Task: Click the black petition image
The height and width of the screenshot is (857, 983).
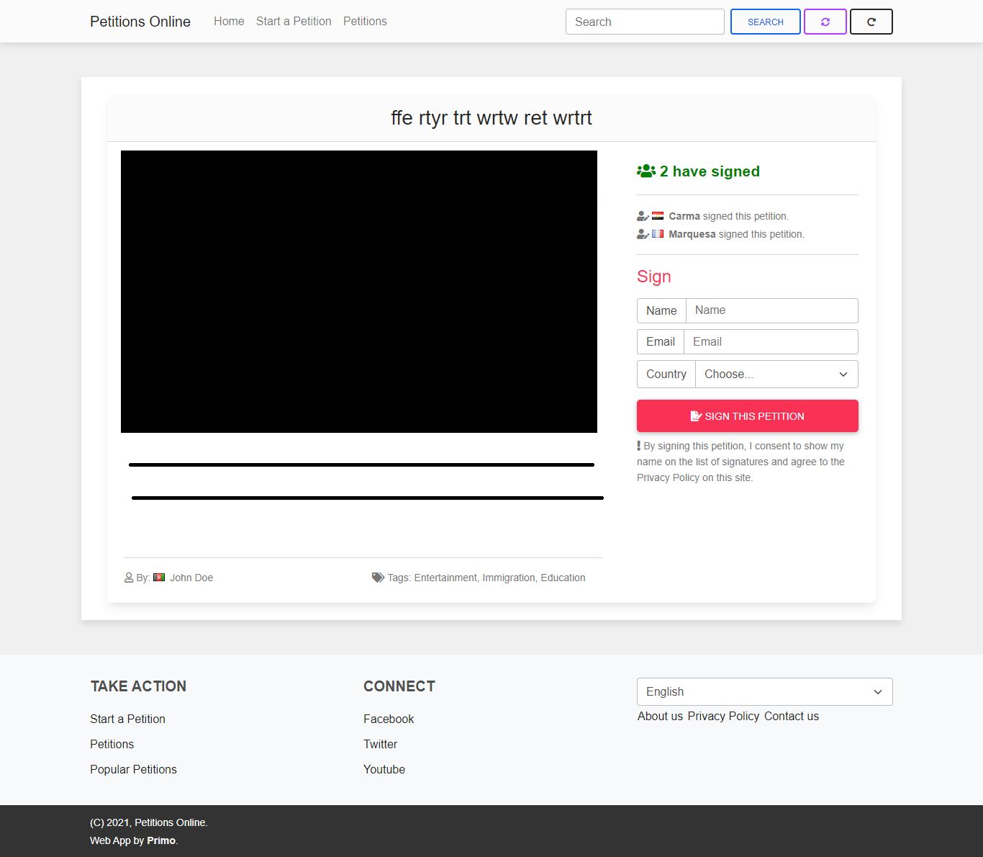Action: point(359,292)
